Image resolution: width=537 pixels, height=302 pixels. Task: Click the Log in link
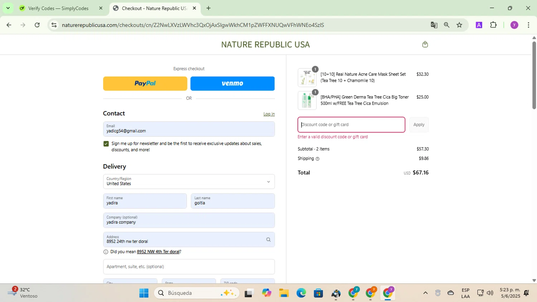click(269, 114)
